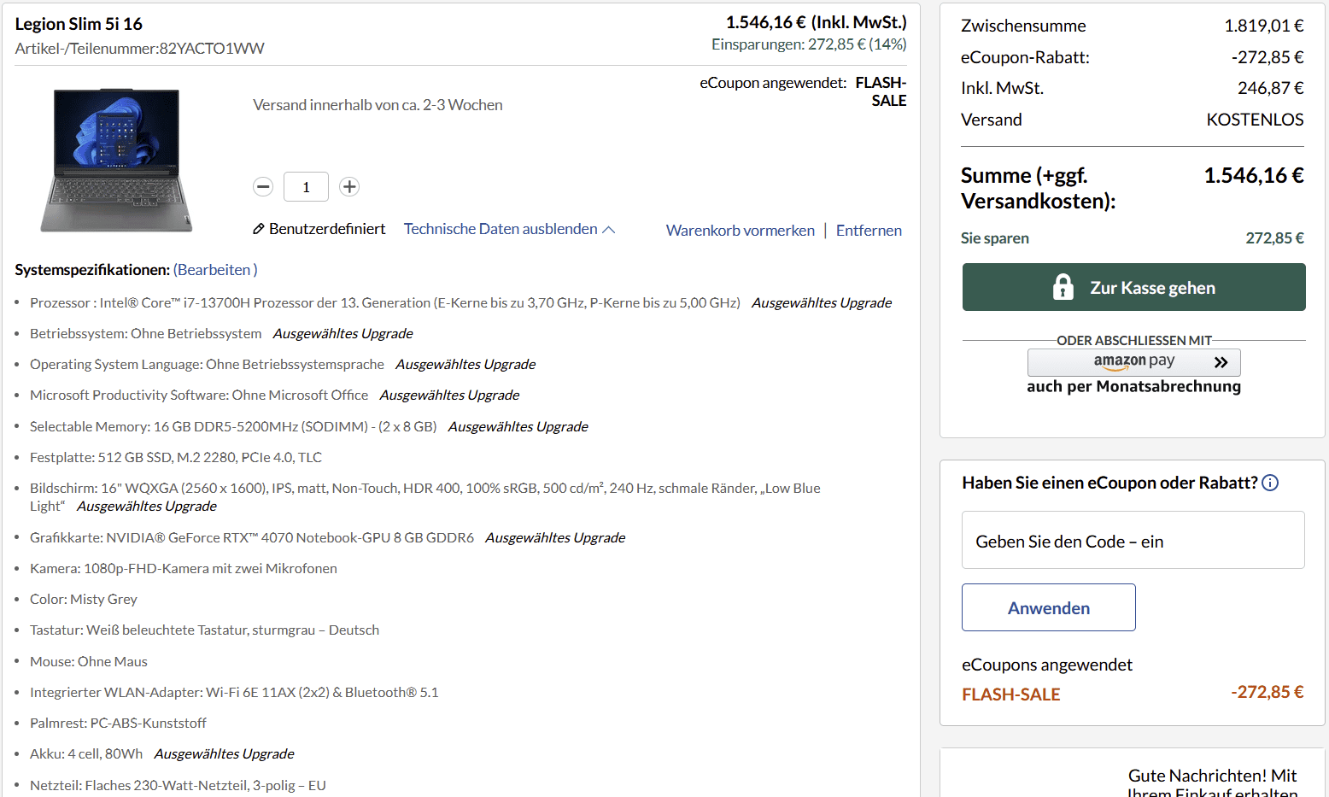Screen dimensions: 1329x797
Task: Check out with Amazon Pay button
Action: tap(1133, 362)
